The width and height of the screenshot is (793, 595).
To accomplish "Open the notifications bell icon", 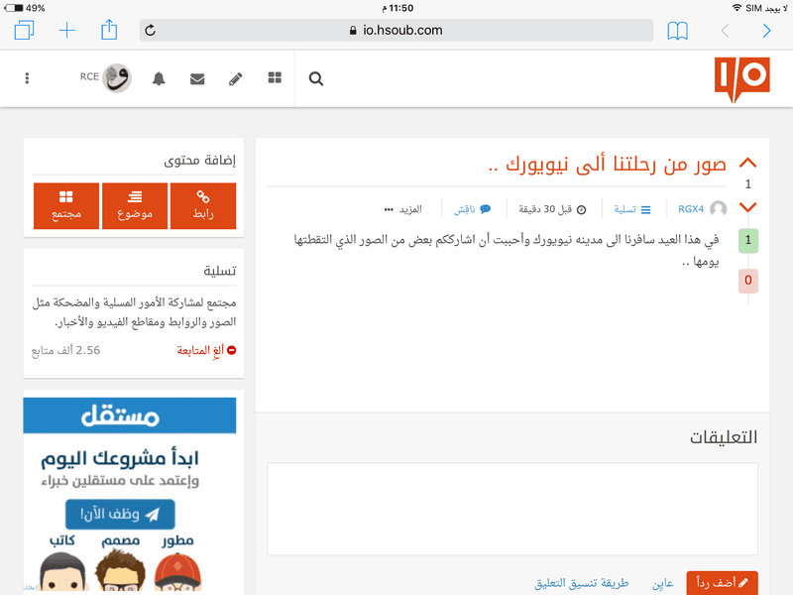I will click(x=159, y=78).
